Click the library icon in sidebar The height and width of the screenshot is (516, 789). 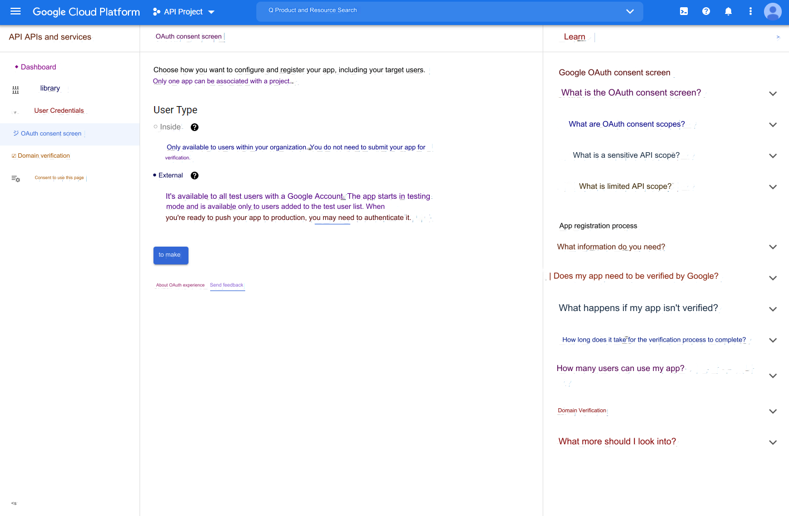[x=16, y=89]
